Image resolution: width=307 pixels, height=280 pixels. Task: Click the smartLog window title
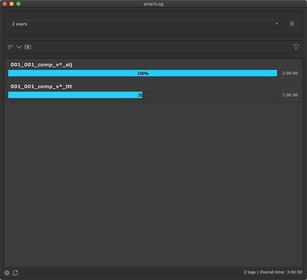(153, 4)
